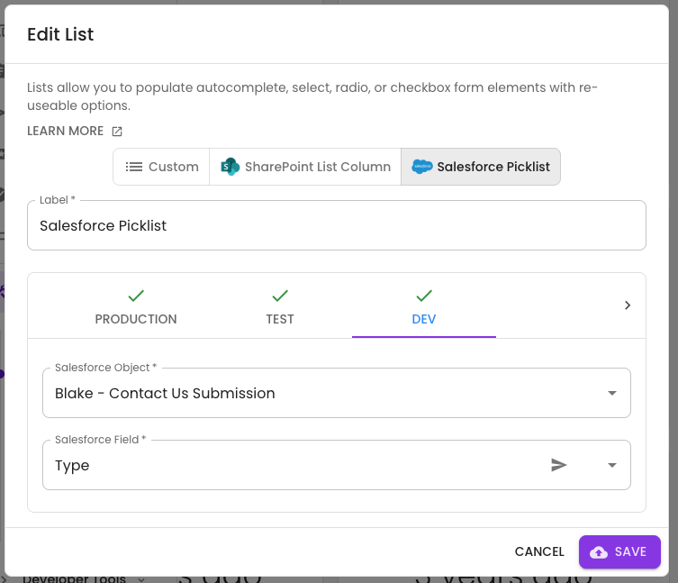The image size is (678, 583).
Task: Switch to the DEV environment tab
Action: pyautogui.click(x=424, y=305)
